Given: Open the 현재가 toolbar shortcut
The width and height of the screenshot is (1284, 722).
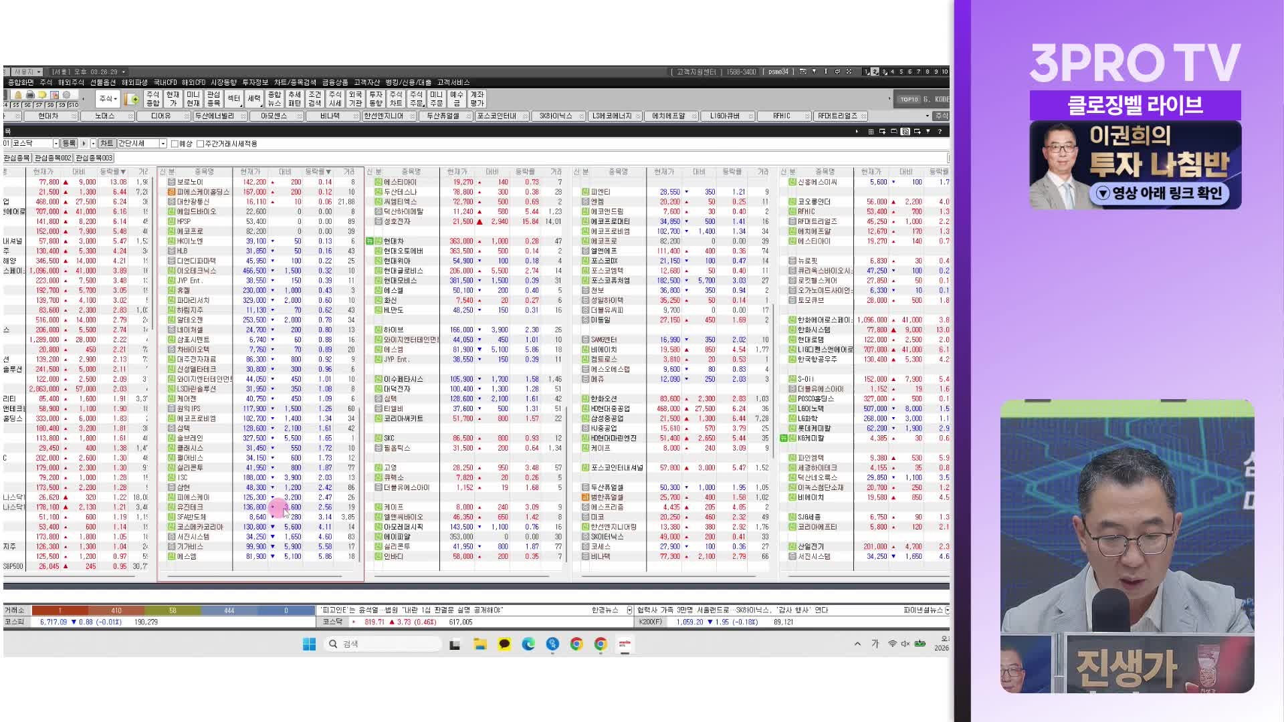Looking at the screenshot, I should tap(173, 99).
